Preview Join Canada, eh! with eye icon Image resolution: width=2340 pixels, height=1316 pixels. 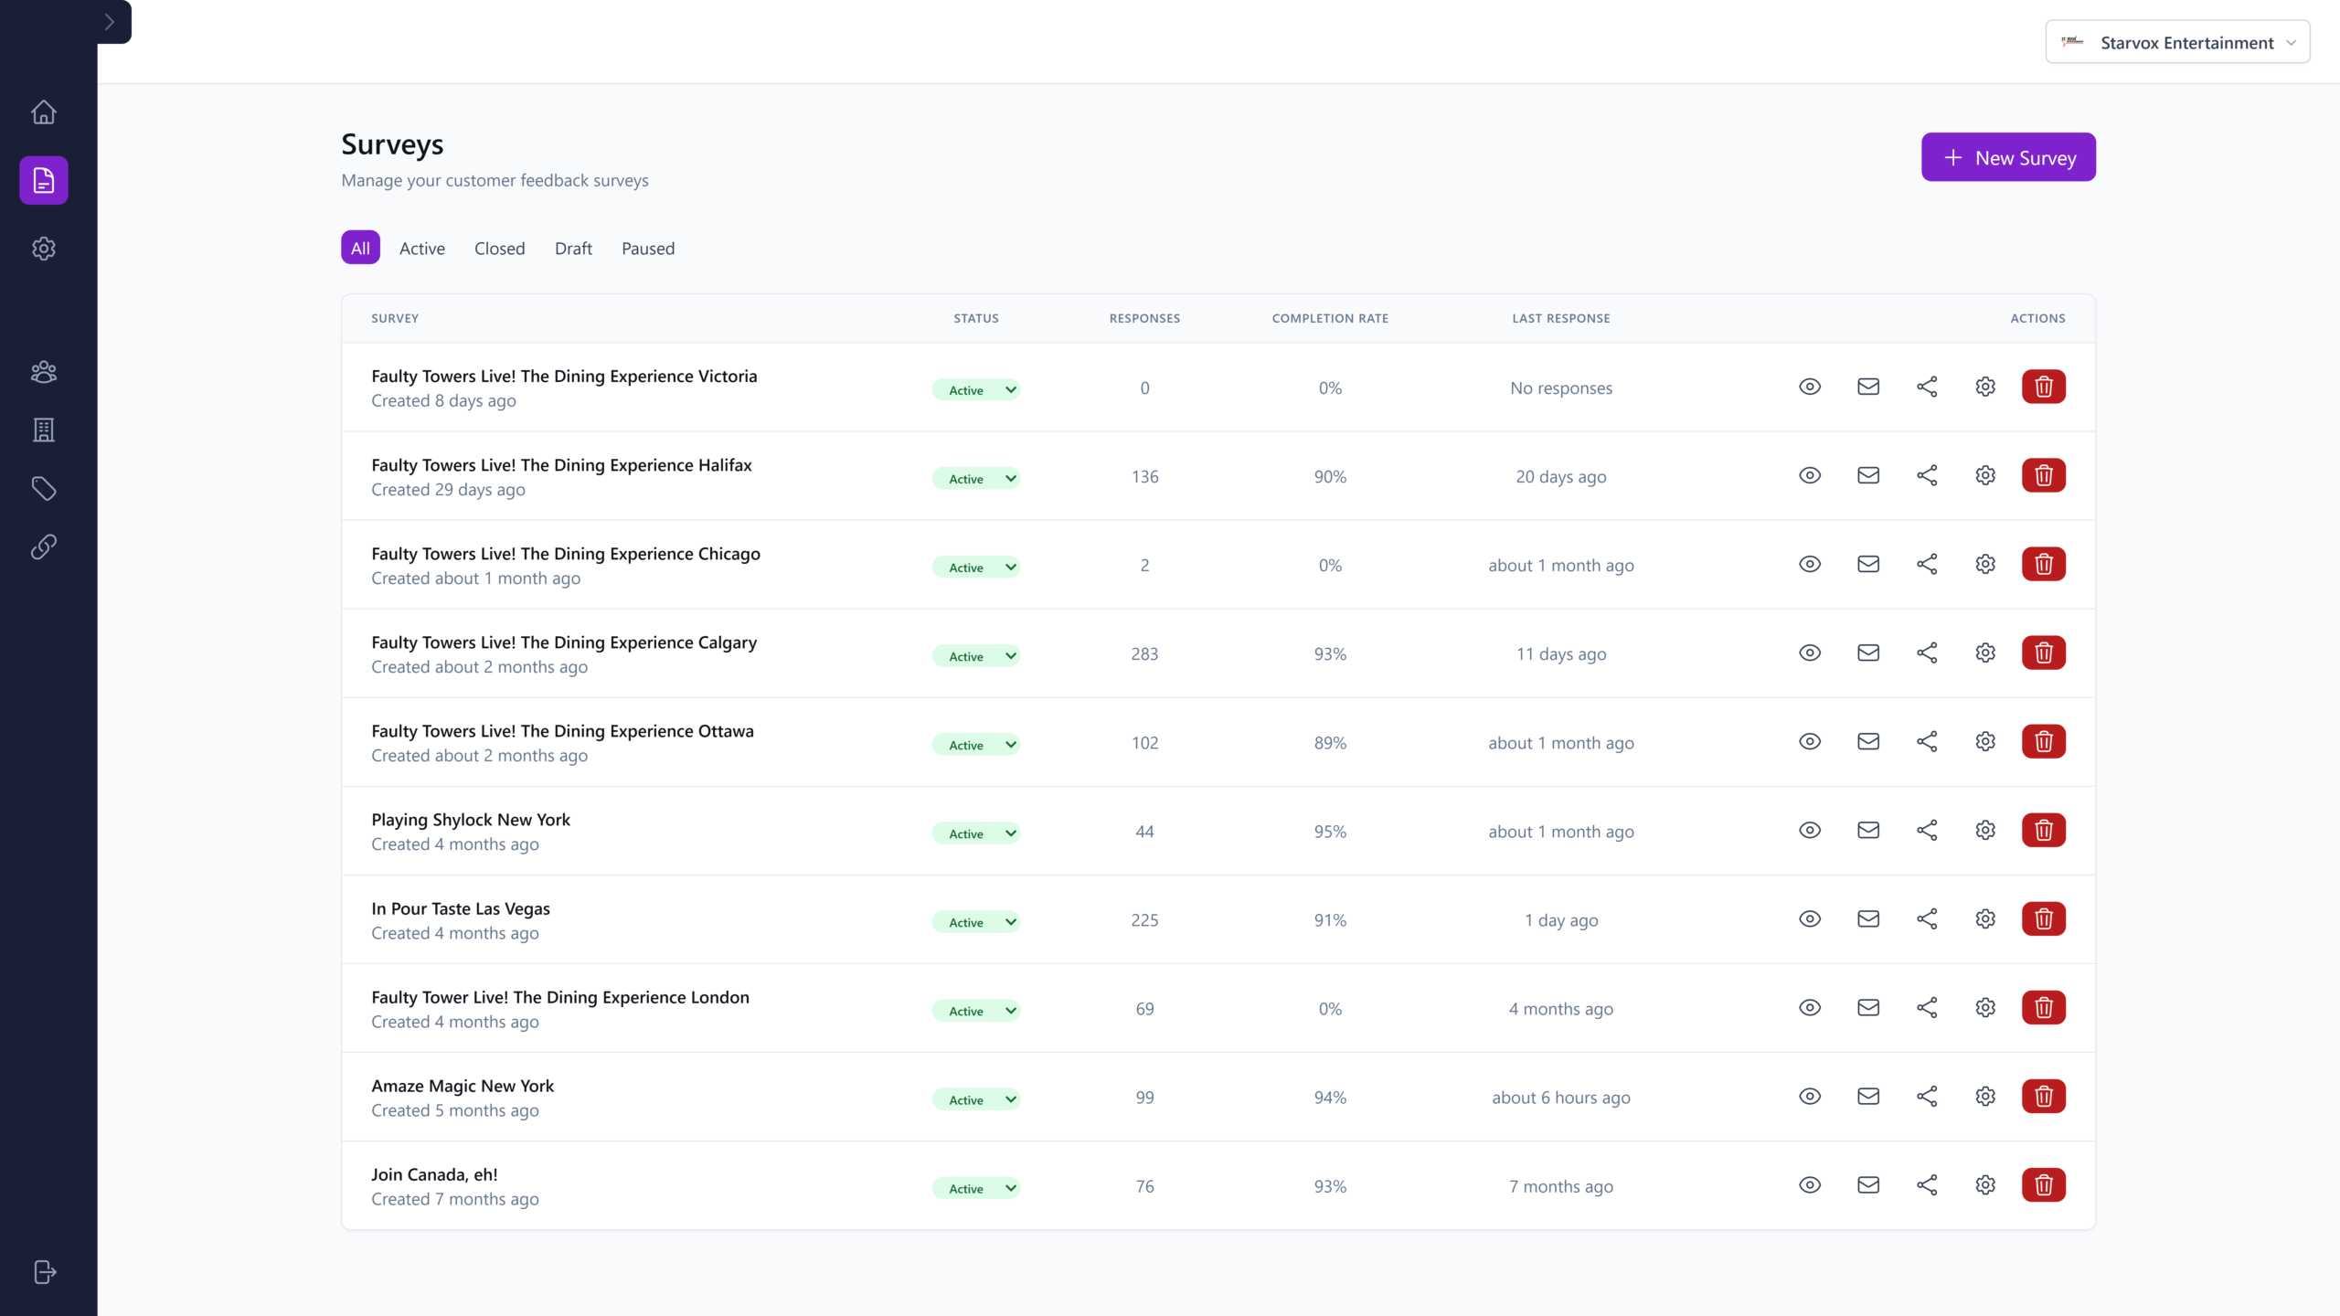pyautogui.click(x=1809, y=1184)
